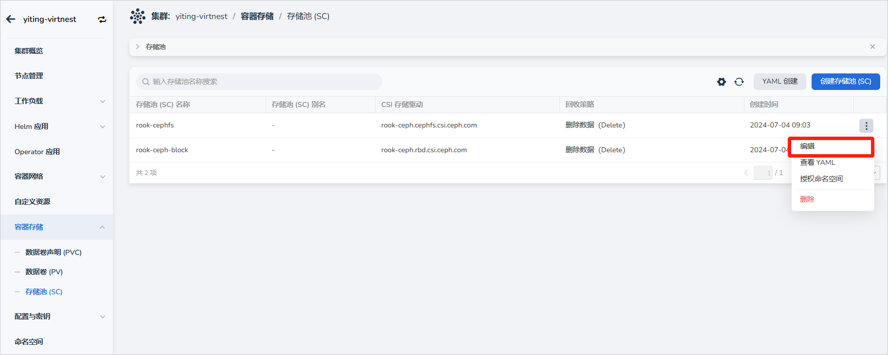Expand the 存储池 description banner
Viewport: 888px width, 355px height.
click(138, 47)
